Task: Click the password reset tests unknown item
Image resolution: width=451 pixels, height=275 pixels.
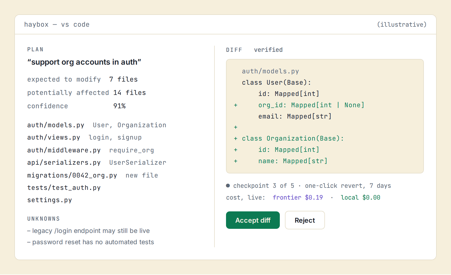Action: [x=90, y=242]
